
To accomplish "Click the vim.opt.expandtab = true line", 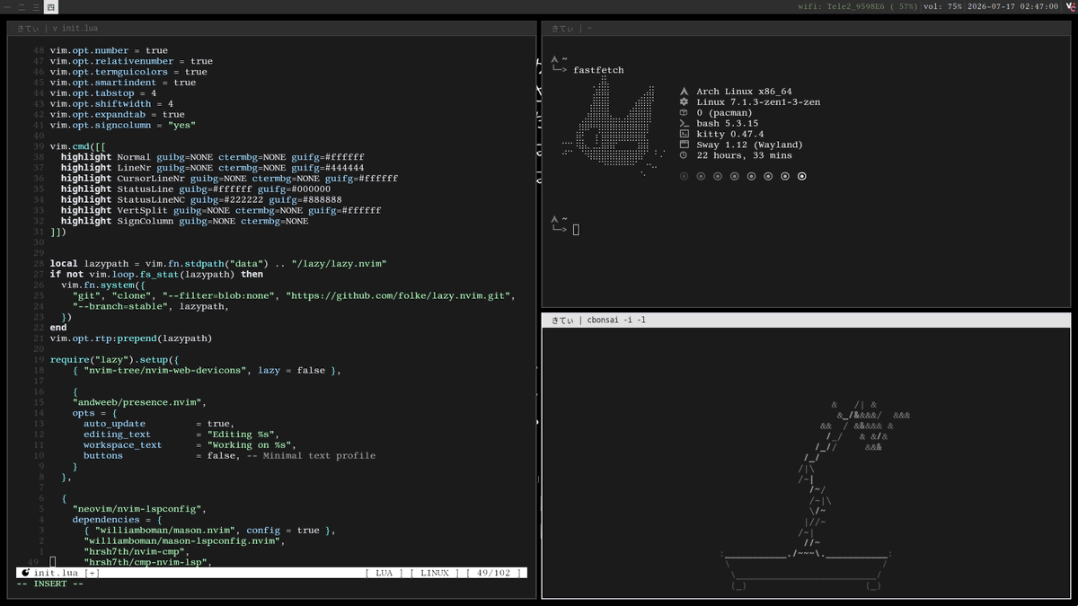I will [x=117, y=115].
